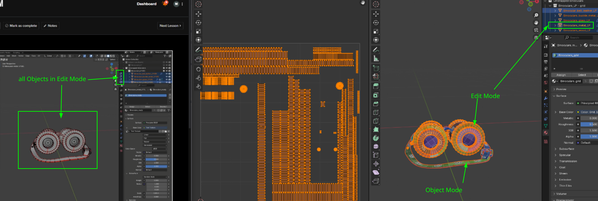Select the Cursor tool in 3D viewport toolbar
Screen dimensions: 598x201
[x=376, y=4]
